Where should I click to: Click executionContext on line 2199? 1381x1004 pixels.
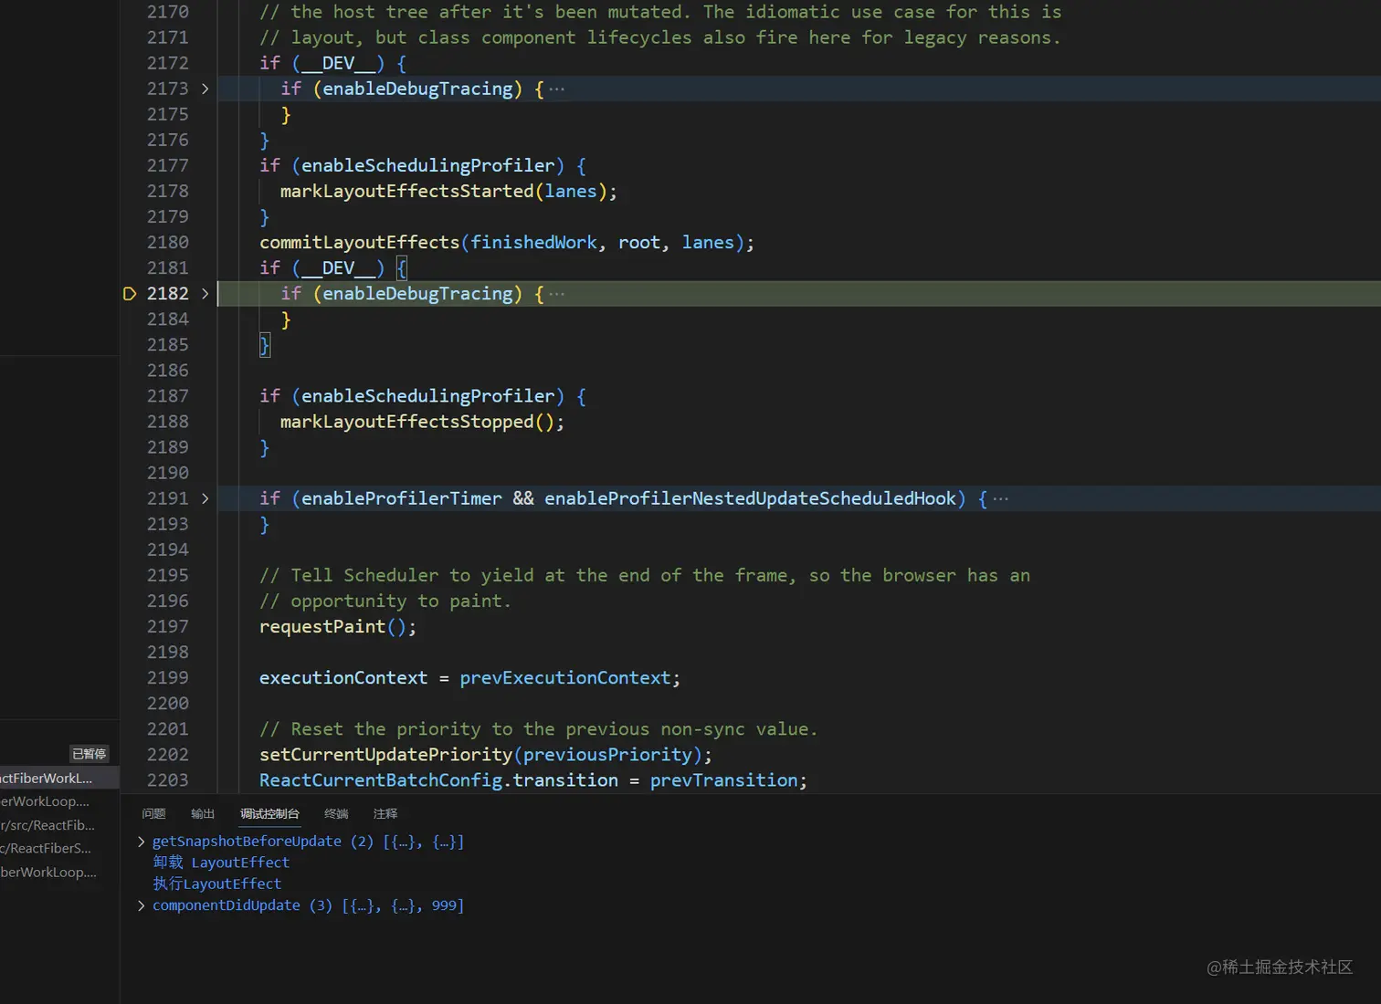[343, 678]
